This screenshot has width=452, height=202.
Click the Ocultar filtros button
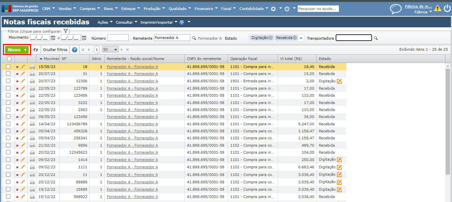click(x=55, y=50)
